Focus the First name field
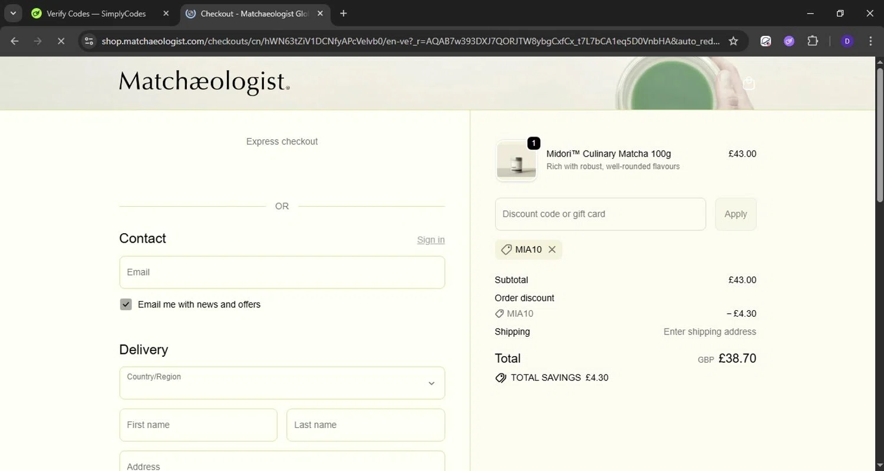 coord(198,425)
